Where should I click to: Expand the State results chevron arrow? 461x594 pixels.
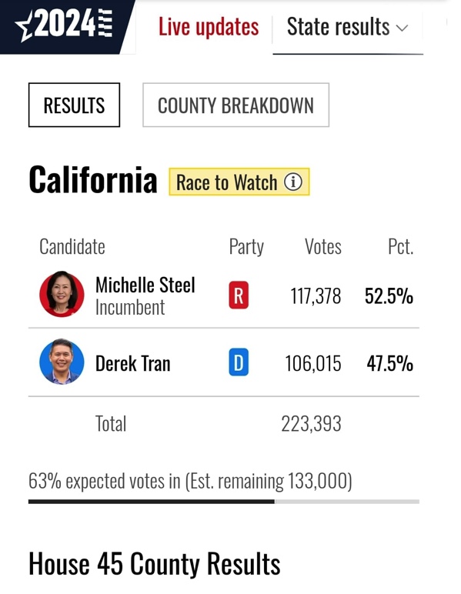(402, 28)
